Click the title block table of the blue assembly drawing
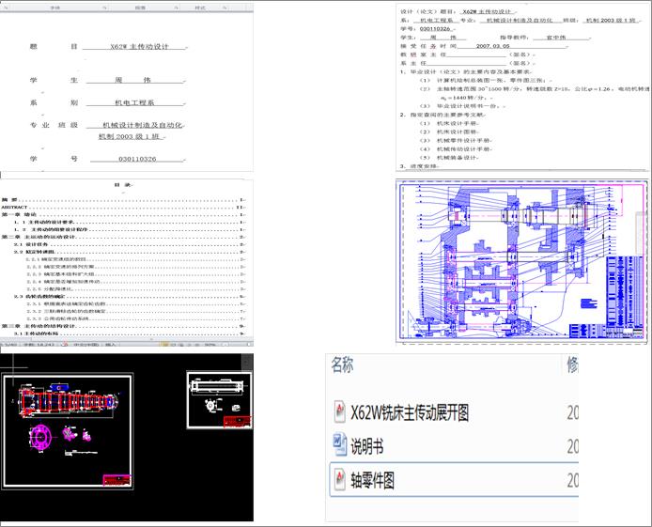The image size is (652, 527). 605,331
